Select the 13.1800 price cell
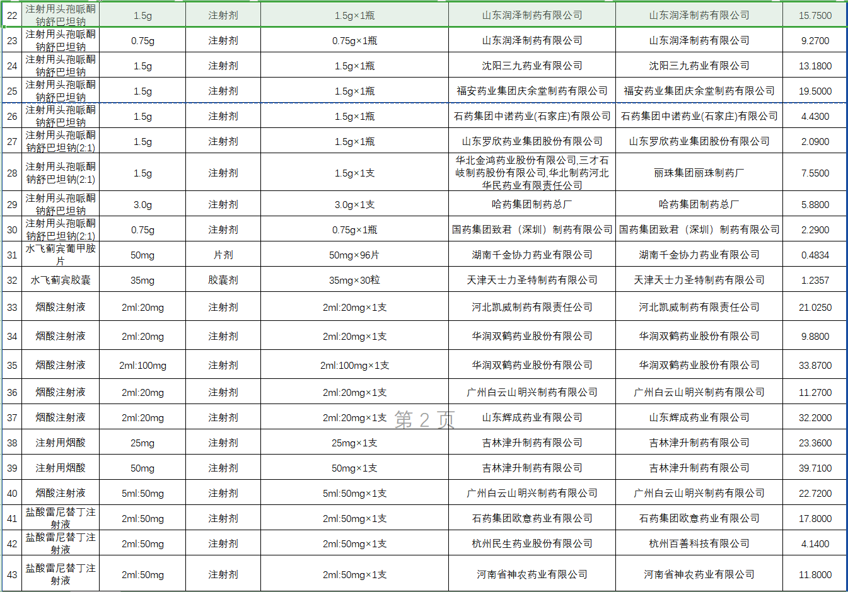 pyautogui.click(x=815, y=66)
